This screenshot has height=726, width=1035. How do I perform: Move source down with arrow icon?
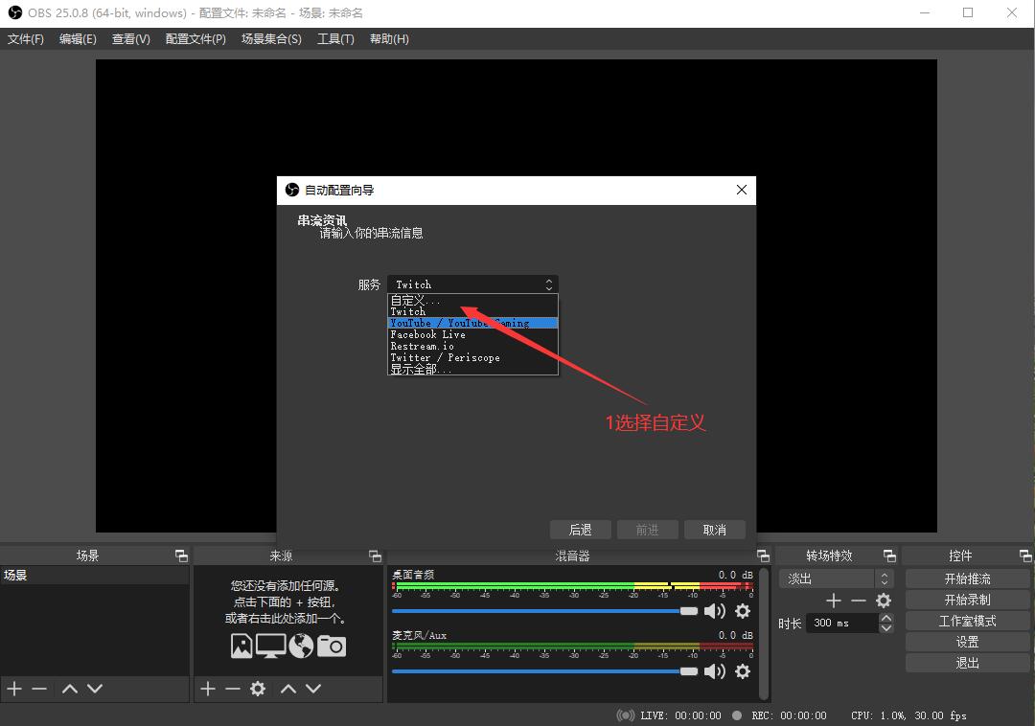tap(313, 689)
